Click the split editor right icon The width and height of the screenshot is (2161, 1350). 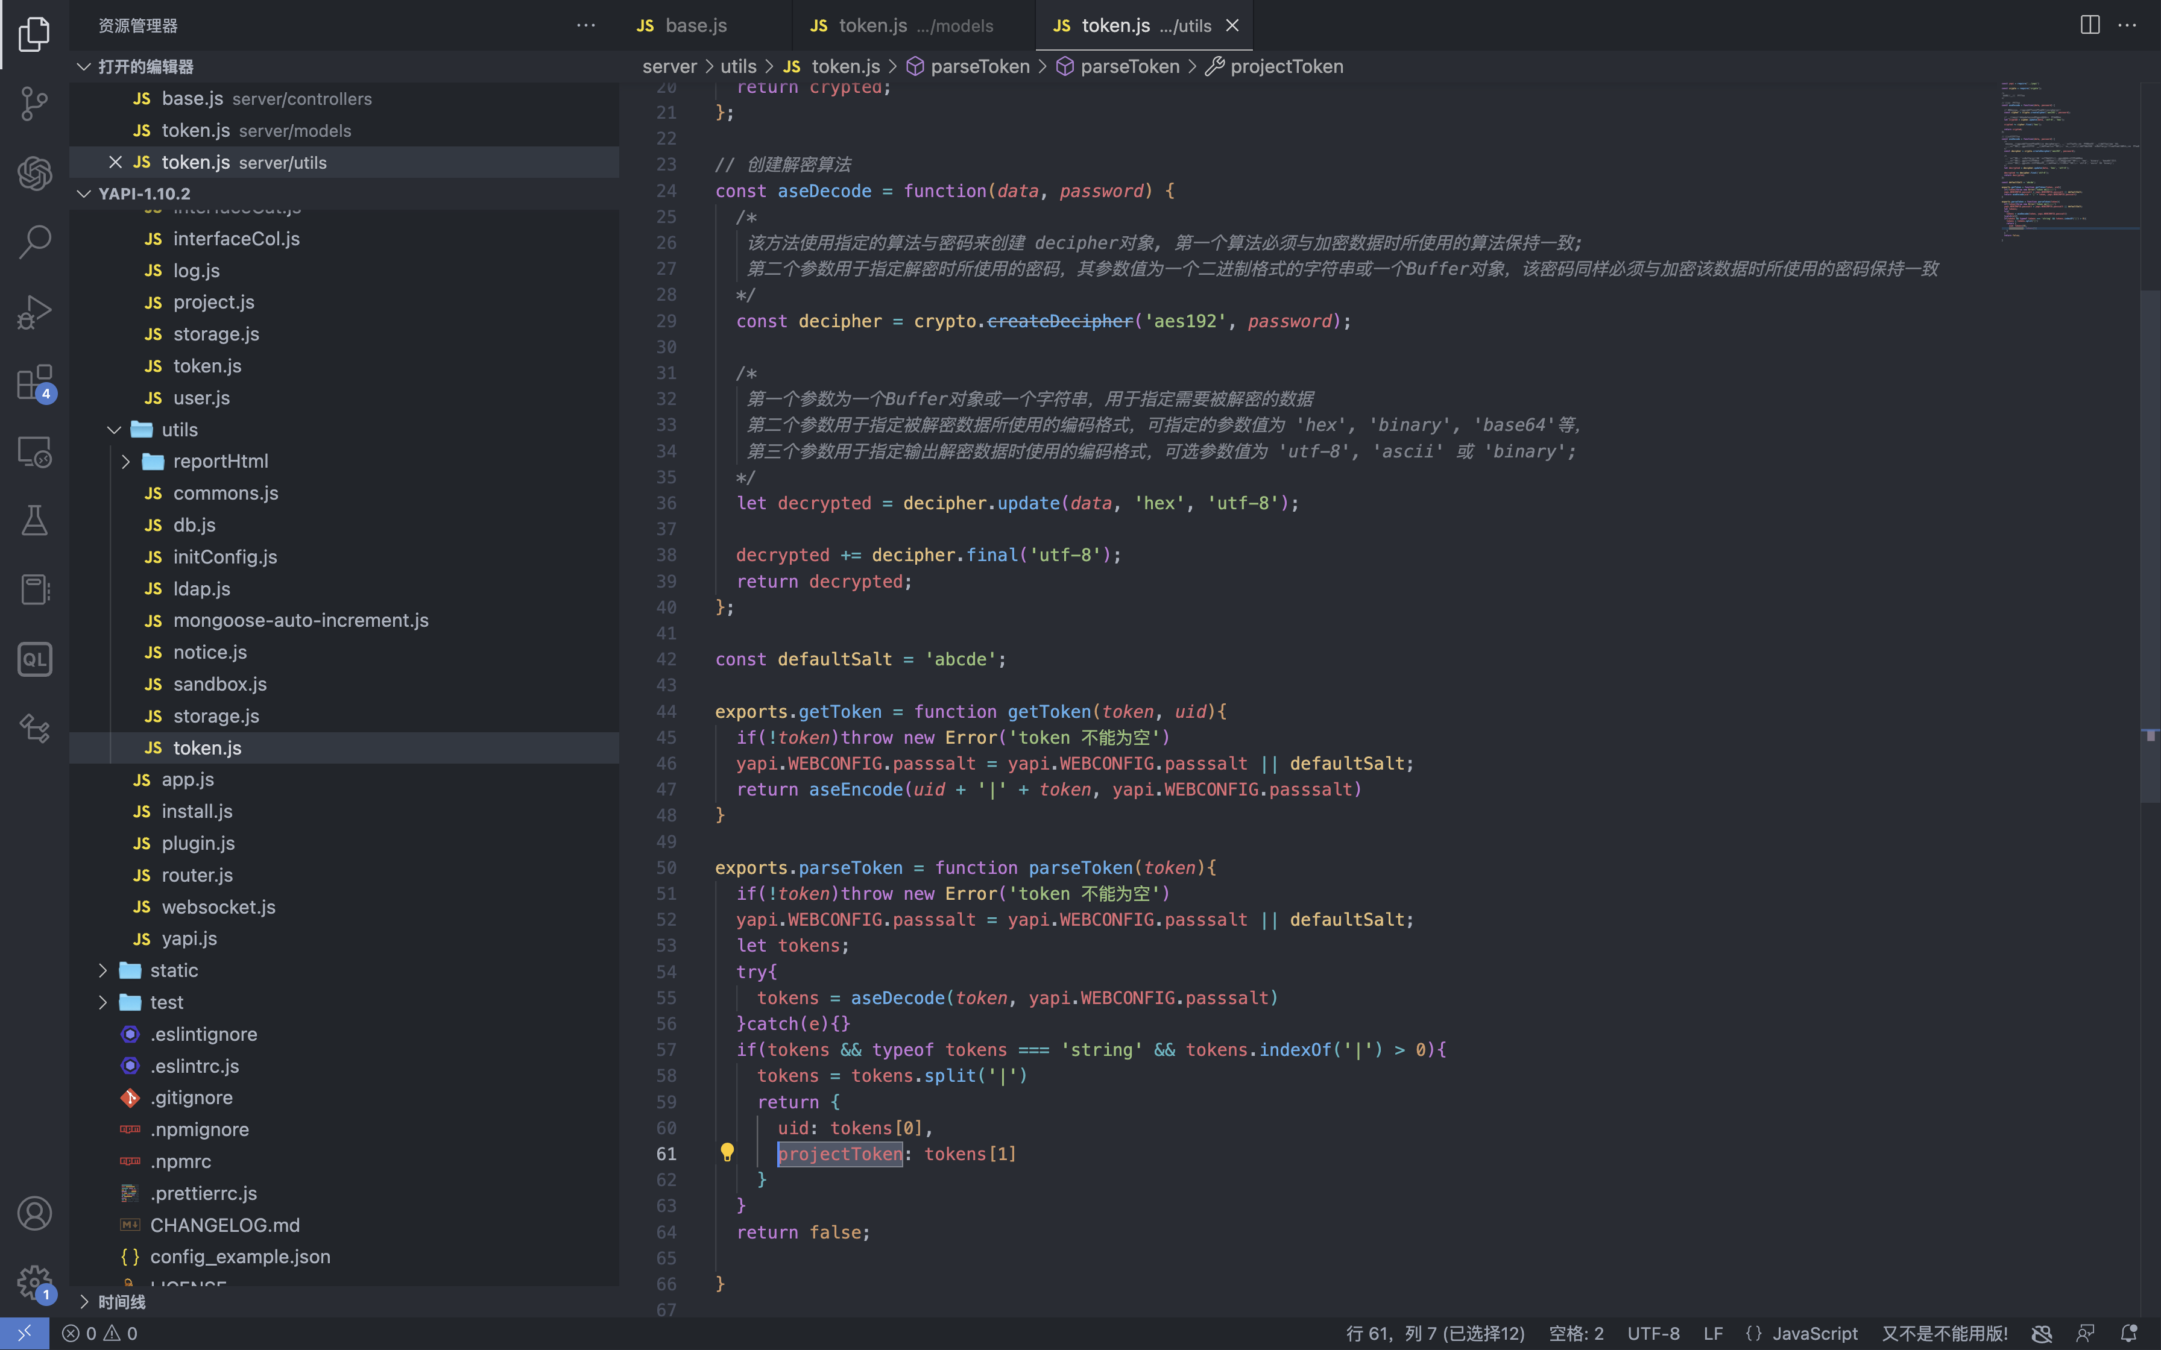pos(2090,25)
